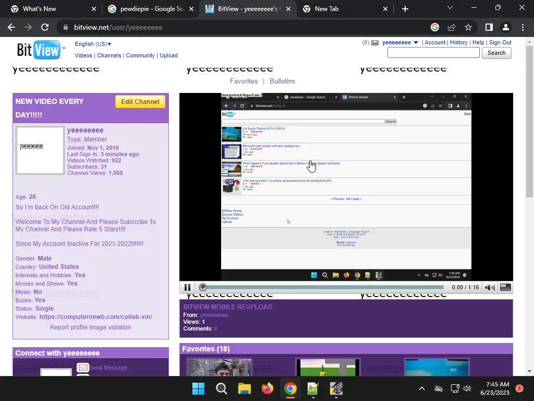Click the Google icon in address bar
Screen dimensions: 534x401
tap(435, 27)
